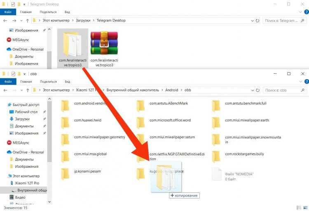Go to Загрузки breadcrumb in Telegram Desktop window
The height and width of the screenshot is (211, 309).
[83, 21]
